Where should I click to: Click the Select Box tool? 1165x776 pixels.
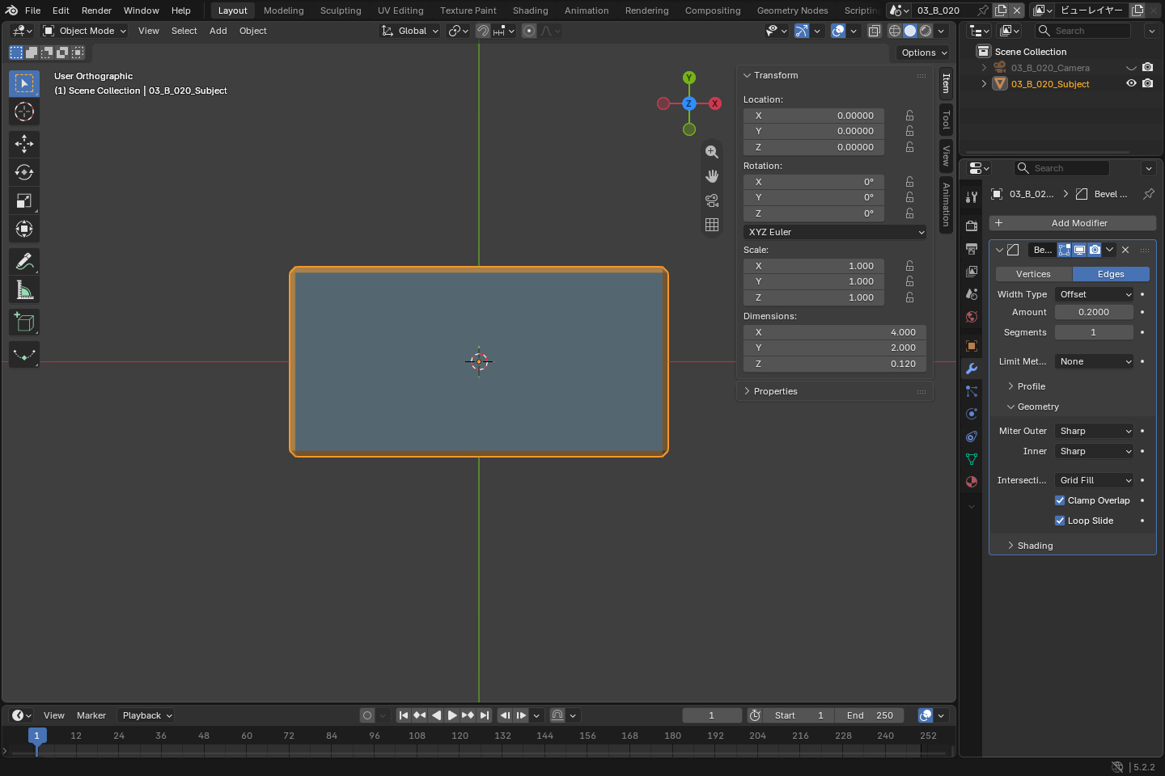tap(24, 83)
